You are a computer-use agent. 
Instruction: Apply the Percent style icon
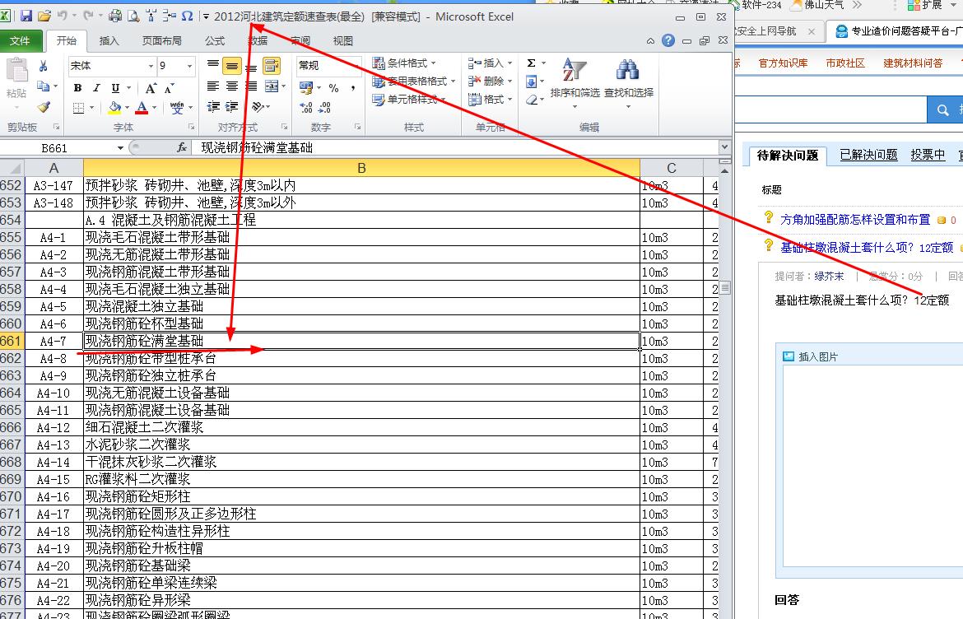pyautogui.click(x=333, y=88)
